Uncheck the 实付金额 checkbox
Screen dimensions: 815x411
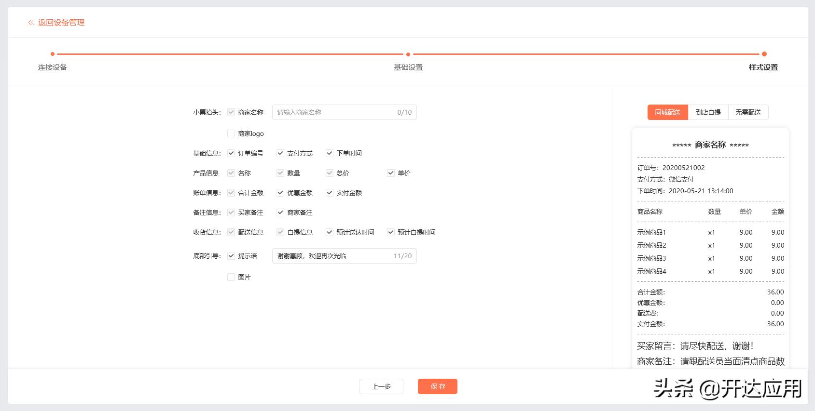[x=330, y=193]
